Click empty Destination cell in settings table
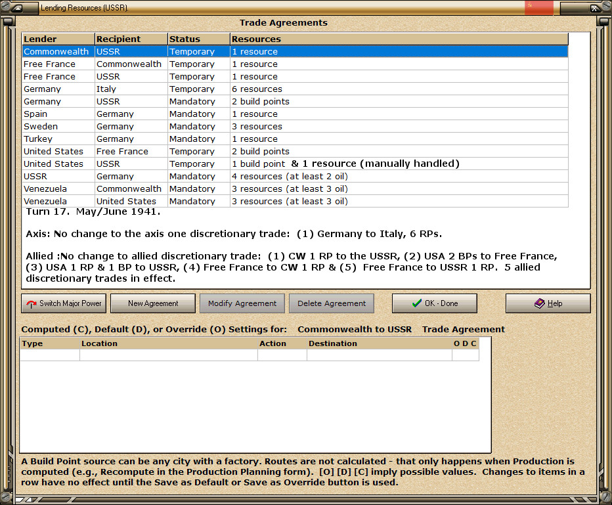This screenshot has width=612, height=505. point(380,355)
